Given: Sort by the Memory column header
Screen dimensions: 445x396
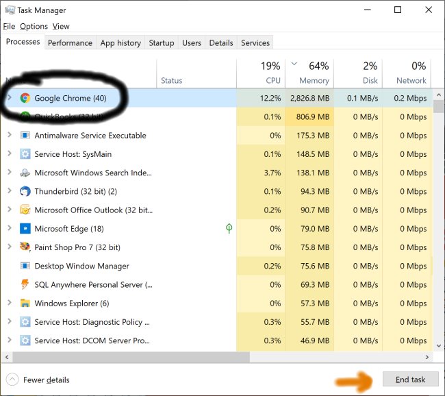Looking at the screenshot, I should pyautogui.click(x=309, y=73).
